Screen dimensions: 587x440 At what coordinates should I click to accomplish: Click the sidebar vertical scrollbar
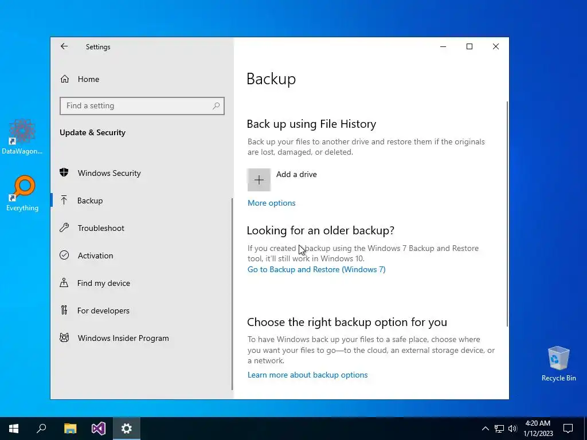click(232, 294)
